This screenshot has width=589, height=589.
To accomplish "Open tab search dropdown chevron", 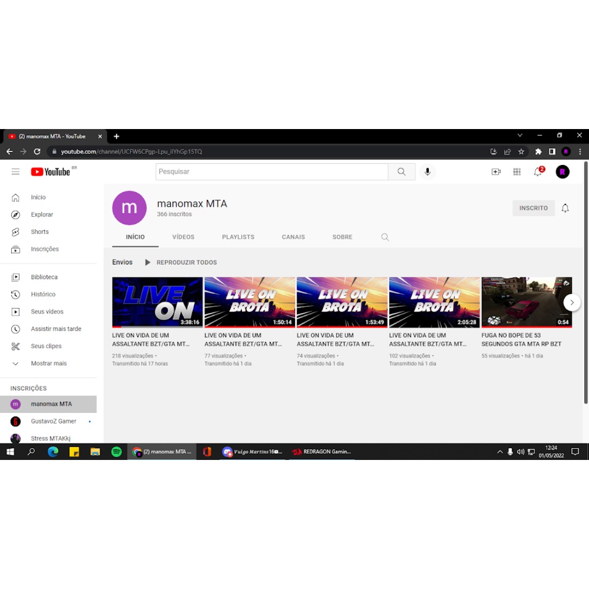I will tap(520, 135).
